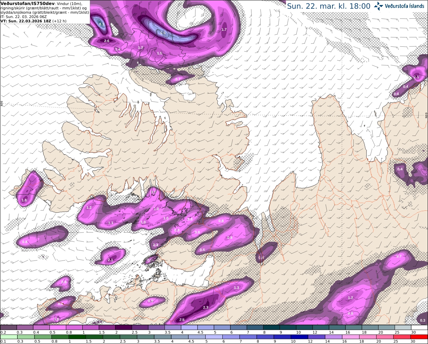
Task: Pick the dark green swatch at bottom-row 1
Action: (x=77, y=337)
